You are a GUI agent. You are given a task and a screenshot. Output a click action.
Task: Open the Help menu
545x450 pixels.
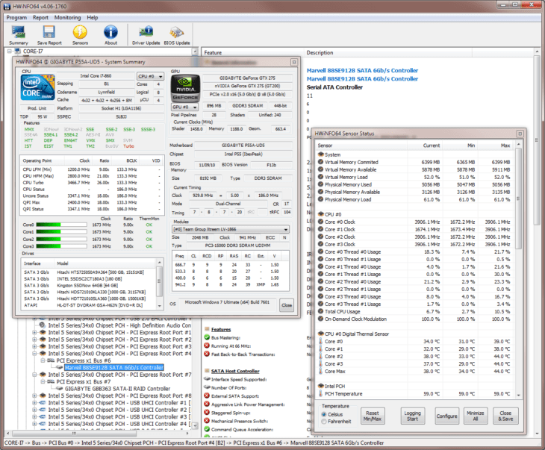click(93, 17)
